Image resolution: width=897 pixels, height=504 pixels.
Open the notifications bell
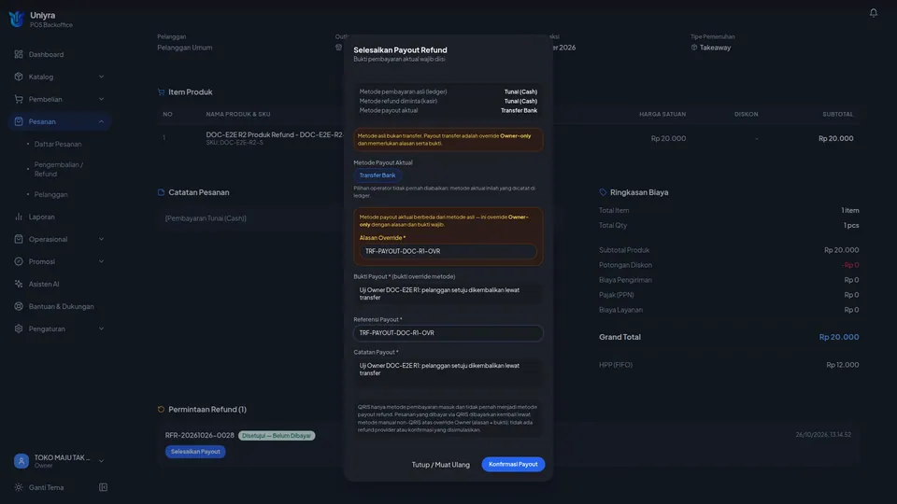(x=873, y=12)
